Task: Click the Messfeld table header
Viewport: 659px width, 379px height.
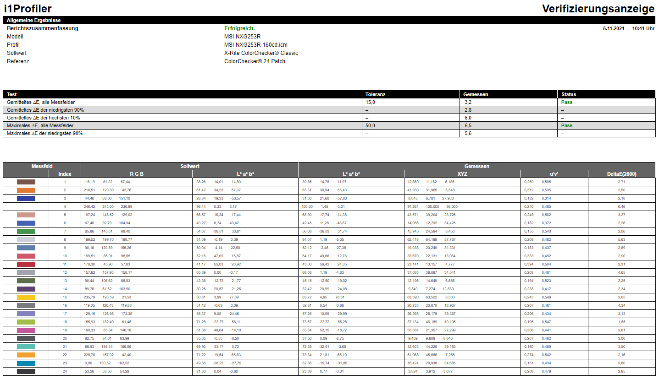Action: pos(42,166)
